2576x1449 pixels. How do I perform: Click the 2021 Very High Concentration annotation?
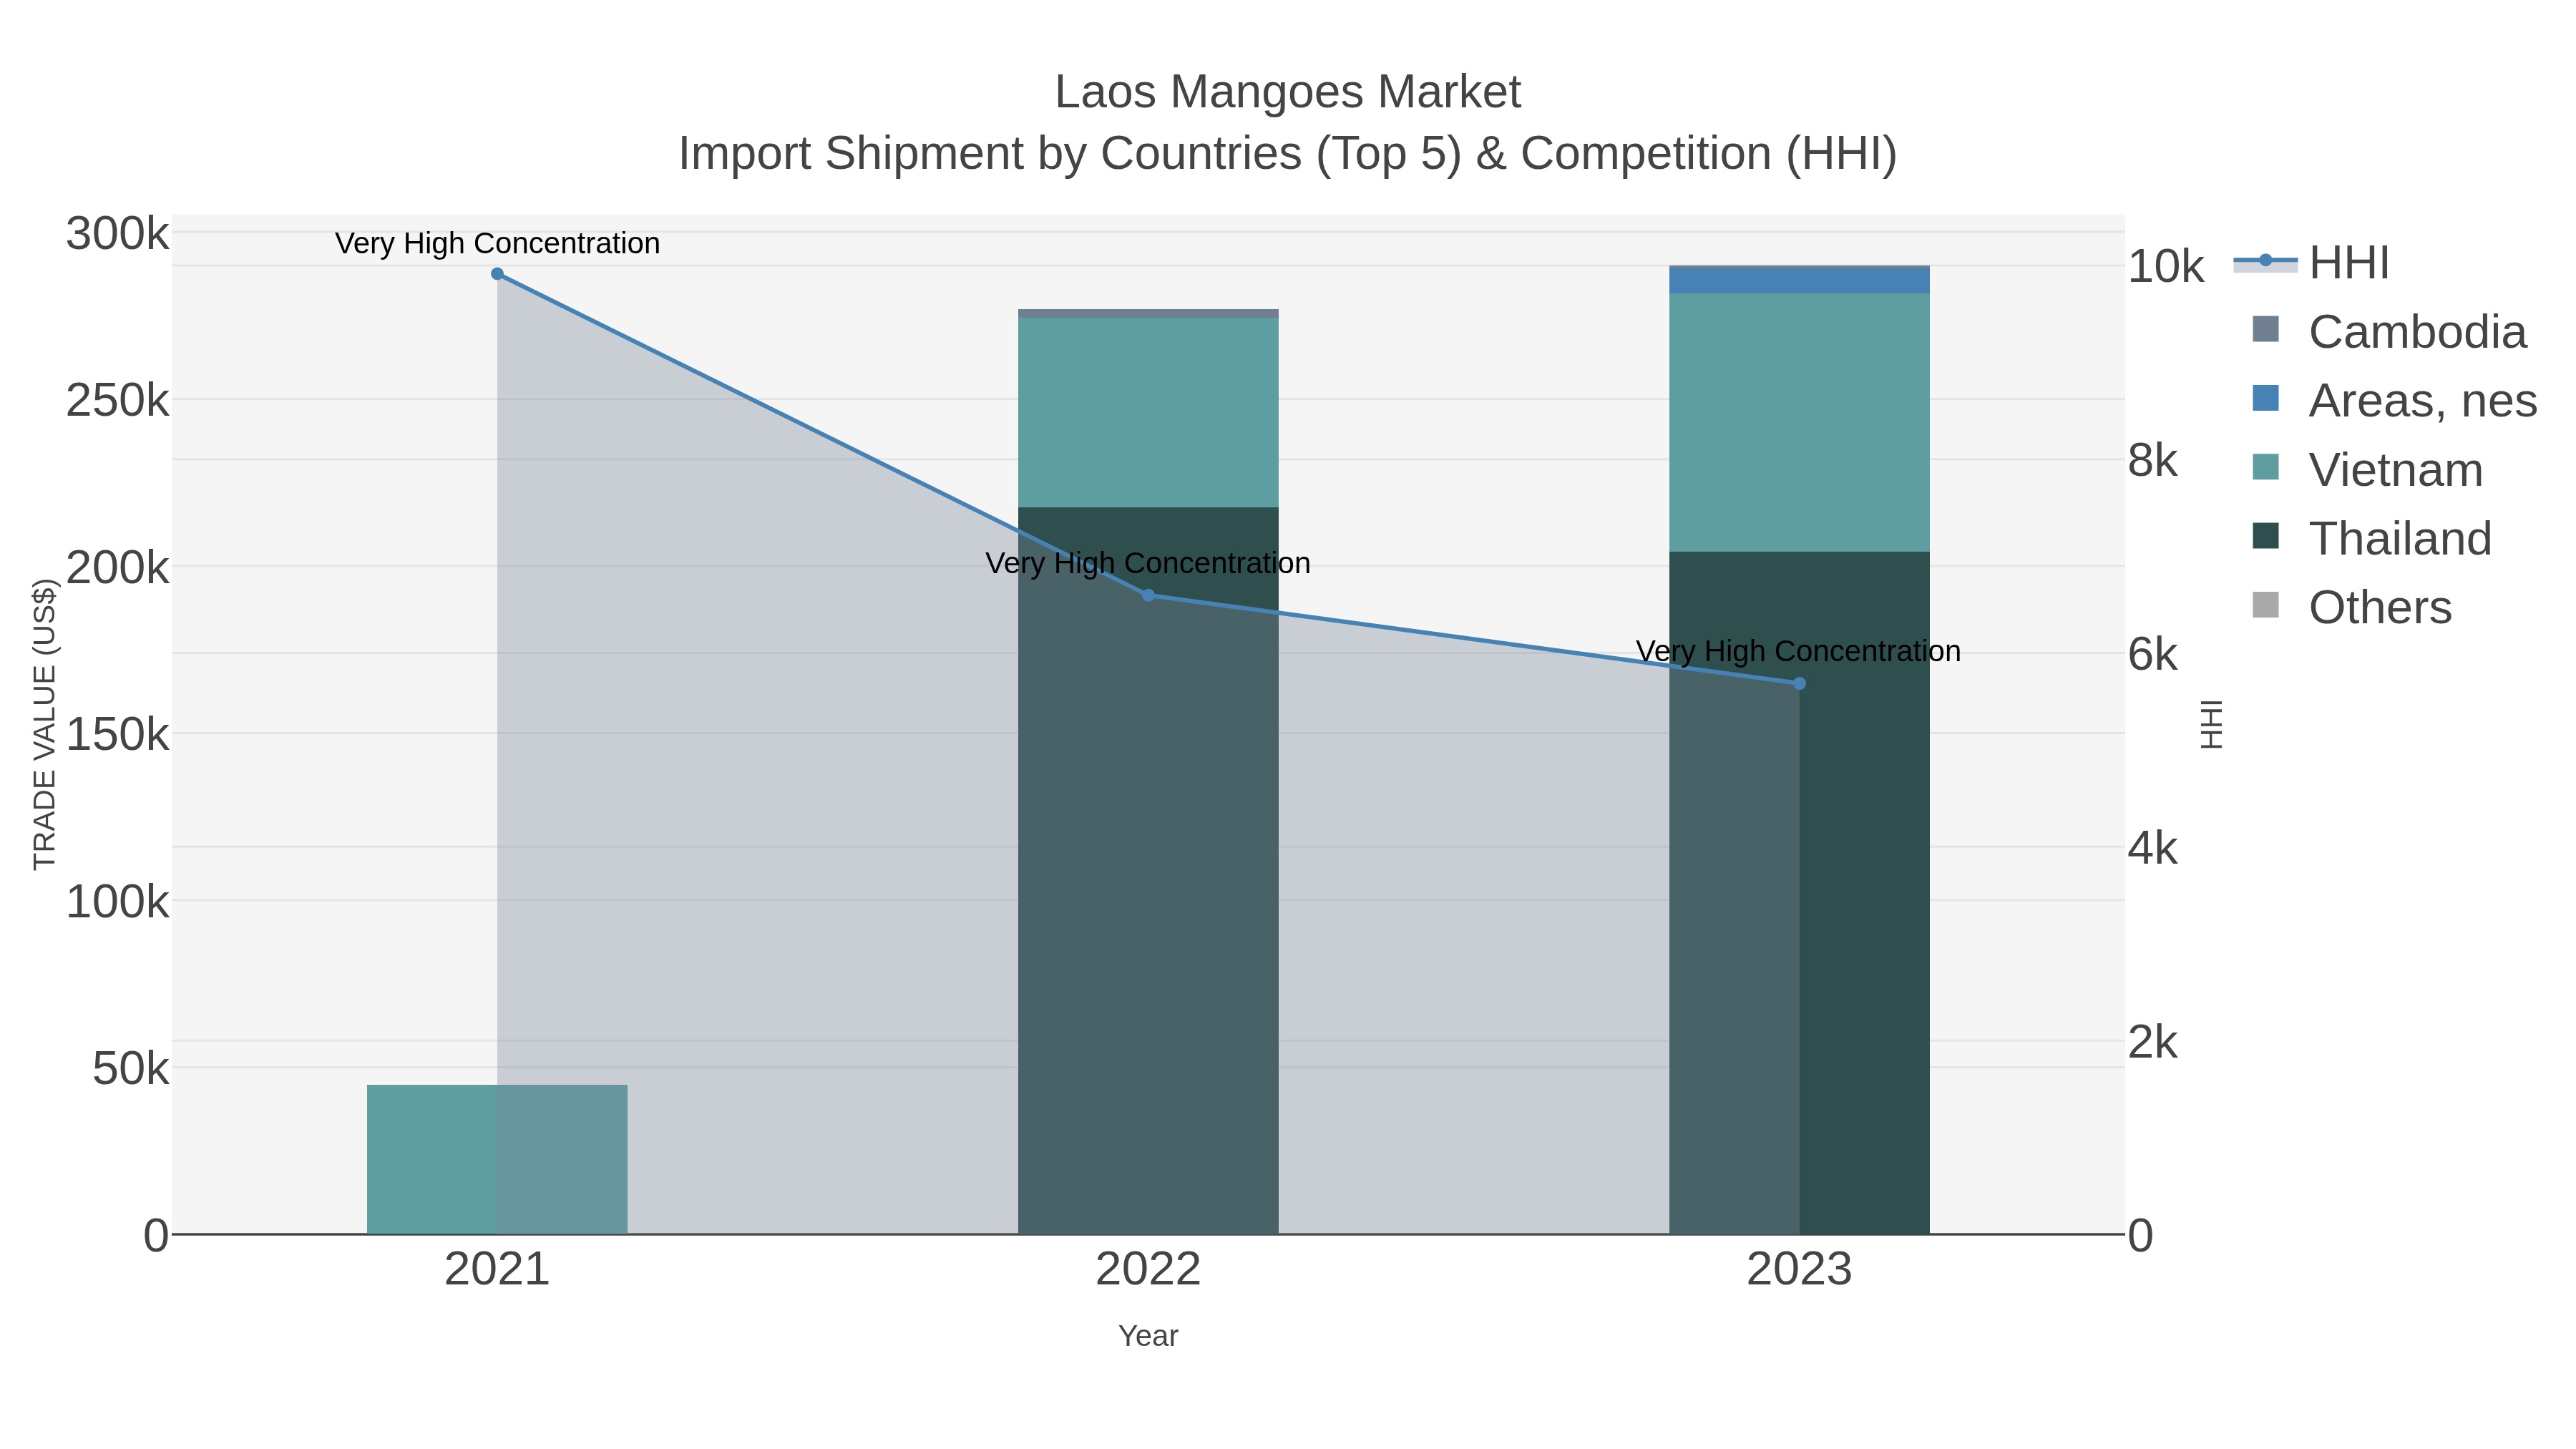pos(497,243)
